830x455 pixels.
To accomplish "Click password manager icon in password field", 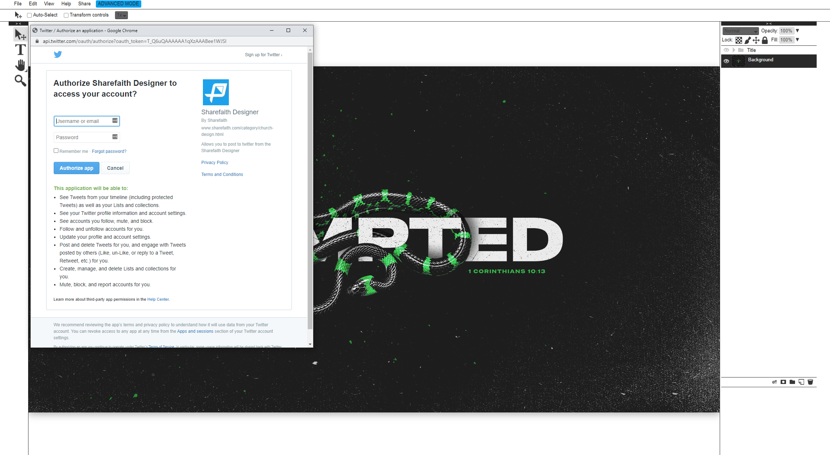I will tap(115, 137).
